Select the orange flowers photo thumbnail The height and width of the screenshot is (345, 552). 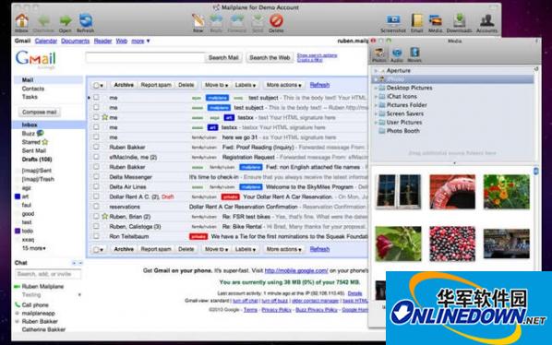(x=506, y=192)
